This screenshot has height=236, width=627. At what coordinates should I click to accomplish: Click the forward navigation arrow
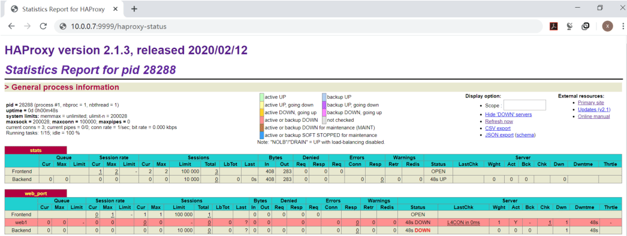(x=27, y=26)
